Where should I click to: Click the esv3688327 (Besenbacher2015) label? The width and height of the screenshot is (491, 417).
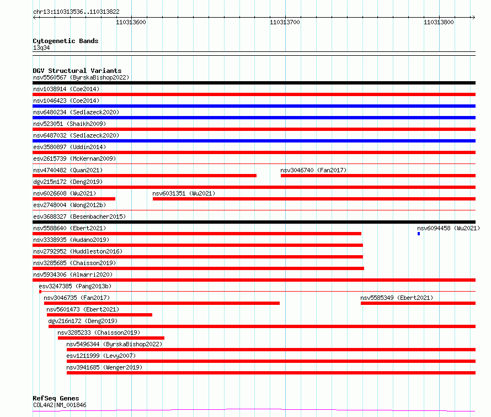79,217
